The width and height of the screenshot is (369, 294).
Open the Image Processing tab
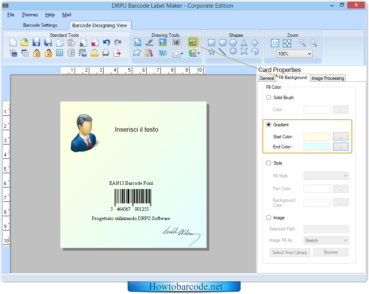(328, 78)
